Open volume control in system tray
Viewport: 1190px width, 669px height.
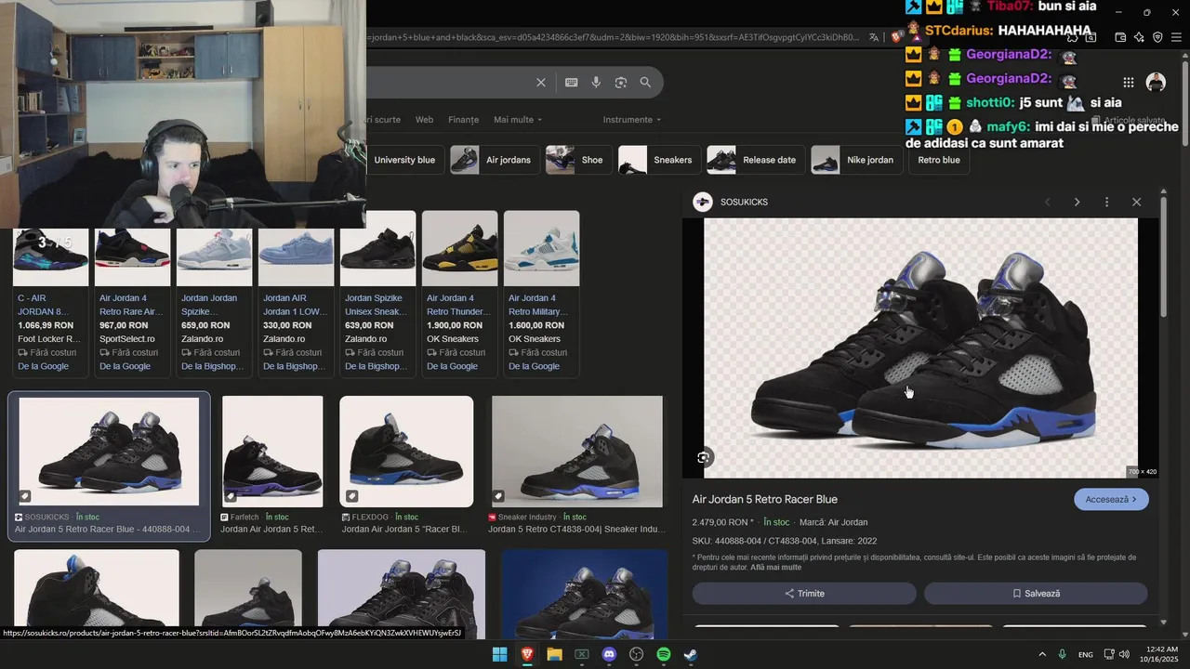click(x=1124, y=654)
